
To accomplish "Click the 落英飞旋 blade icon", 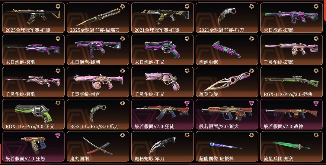I will point(227,81).
